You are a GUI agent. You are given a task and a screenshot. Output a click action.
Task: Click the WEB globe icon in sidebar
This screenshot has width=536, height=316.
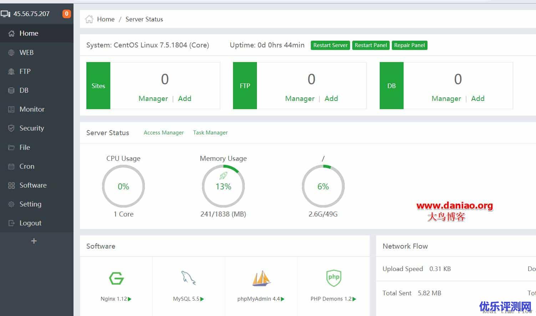click(x=11, y=52)
